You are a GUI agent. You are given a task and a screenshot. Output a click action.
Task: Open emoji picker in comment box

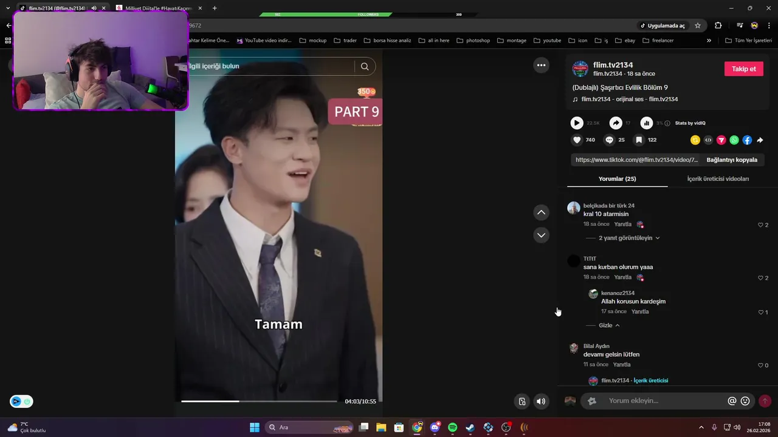point(745,401)
